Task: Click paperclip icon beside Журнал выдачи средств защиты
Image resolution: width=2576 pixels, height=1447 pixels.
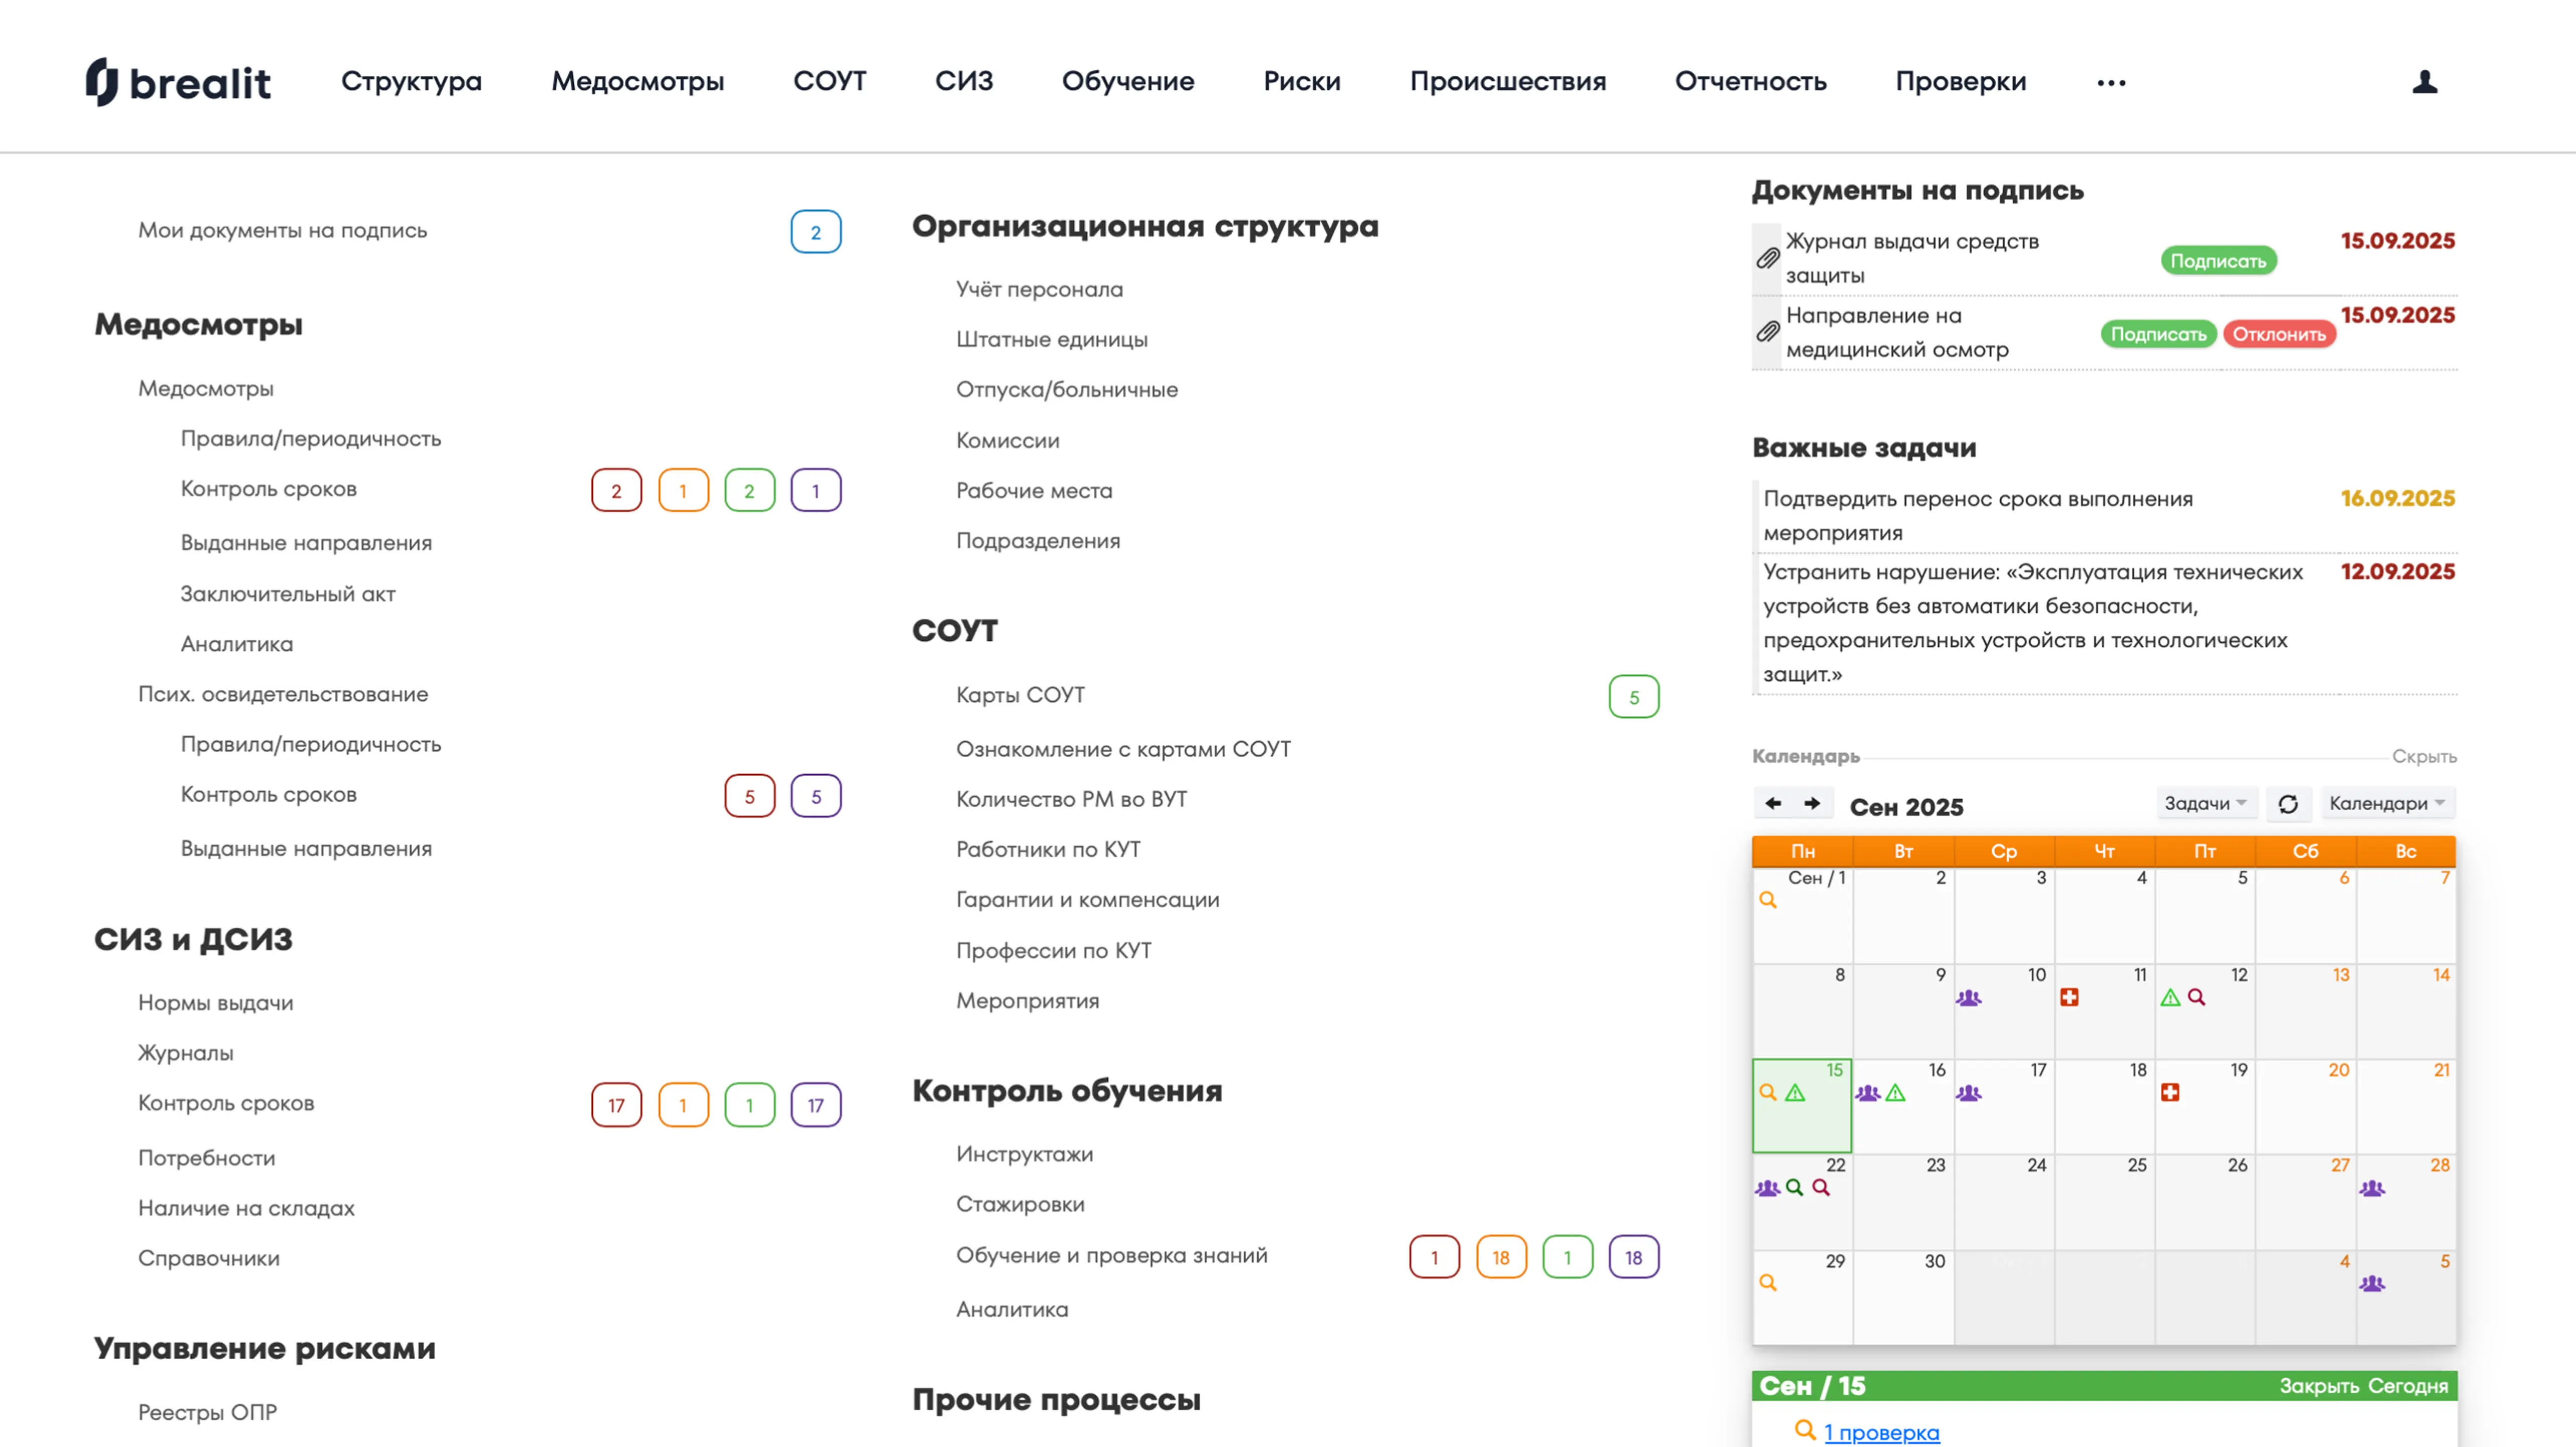Action: [x=1767, y=259]
